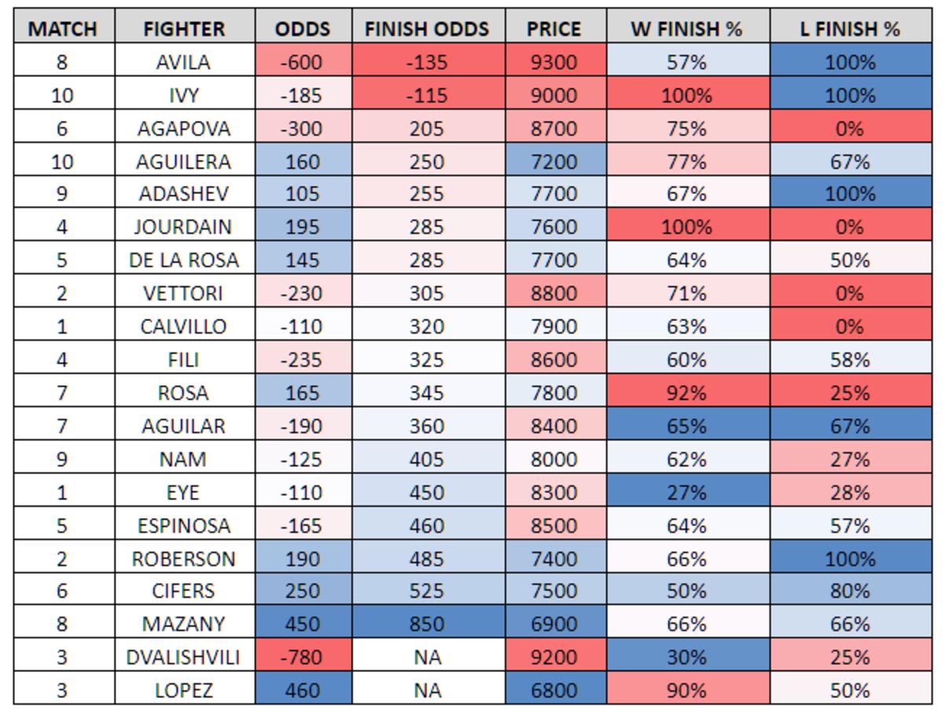Screen dimensions: 943x712
Task: Click the L FINISH % header
Action: coord(849,29)
